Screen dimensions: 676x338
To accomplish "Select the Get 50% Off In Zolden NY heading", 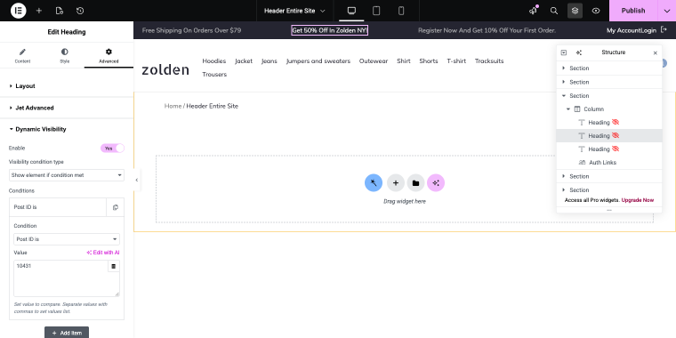I will [329, 30].
